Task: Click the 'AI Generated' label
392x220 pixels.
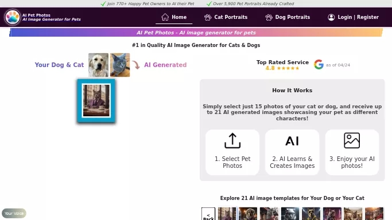Action: pos(165,65)
